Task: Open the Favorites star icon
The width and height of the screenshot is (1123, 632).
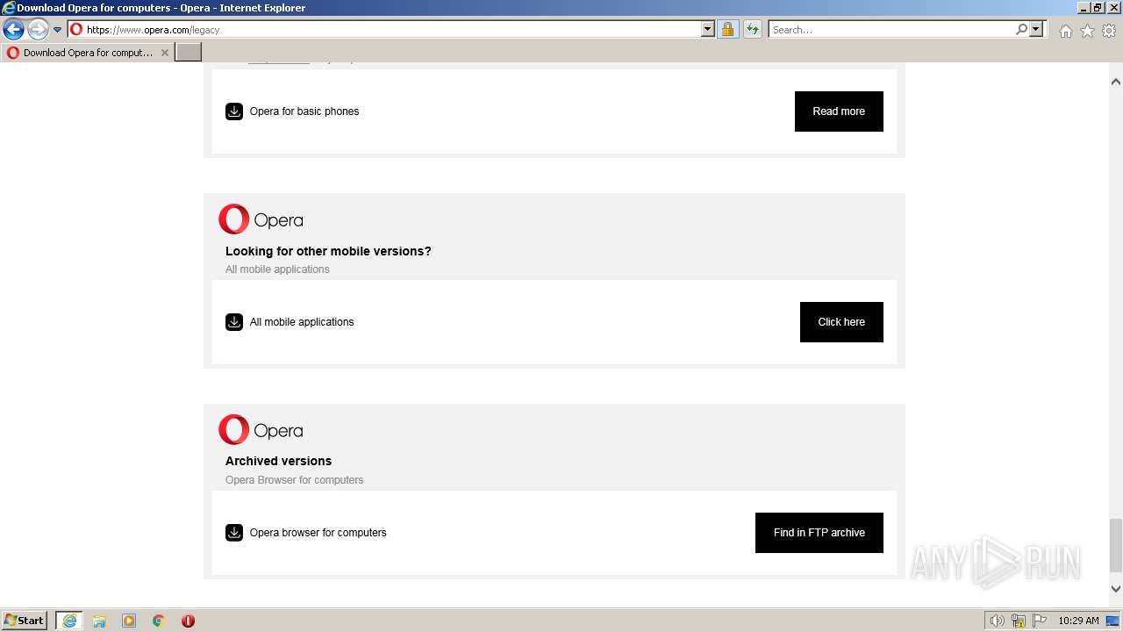Action: click(1087, 31)
